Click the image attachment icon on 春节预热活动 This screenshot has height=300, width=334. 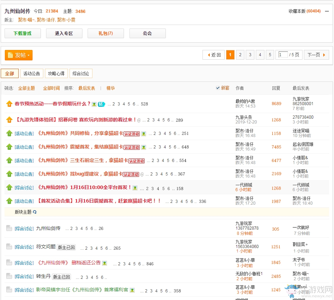[x=94, y=104]
